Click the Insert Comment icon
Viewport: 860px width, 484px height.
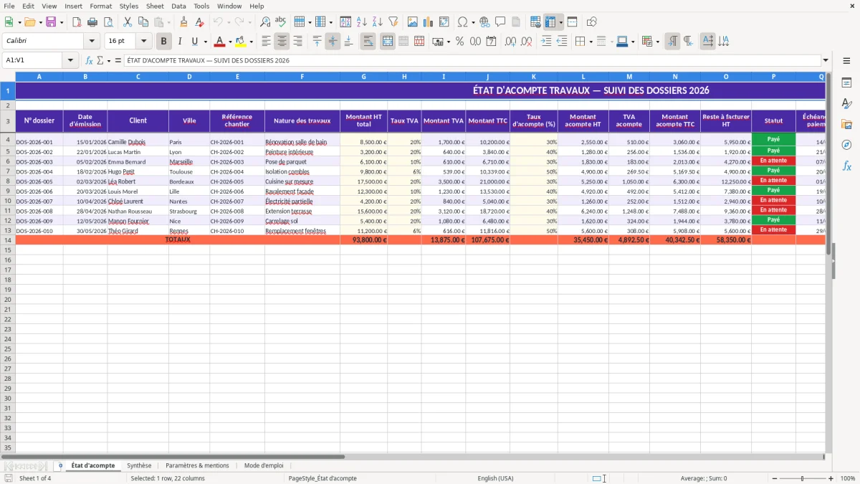pyautogui.click(x=500, y=22)
